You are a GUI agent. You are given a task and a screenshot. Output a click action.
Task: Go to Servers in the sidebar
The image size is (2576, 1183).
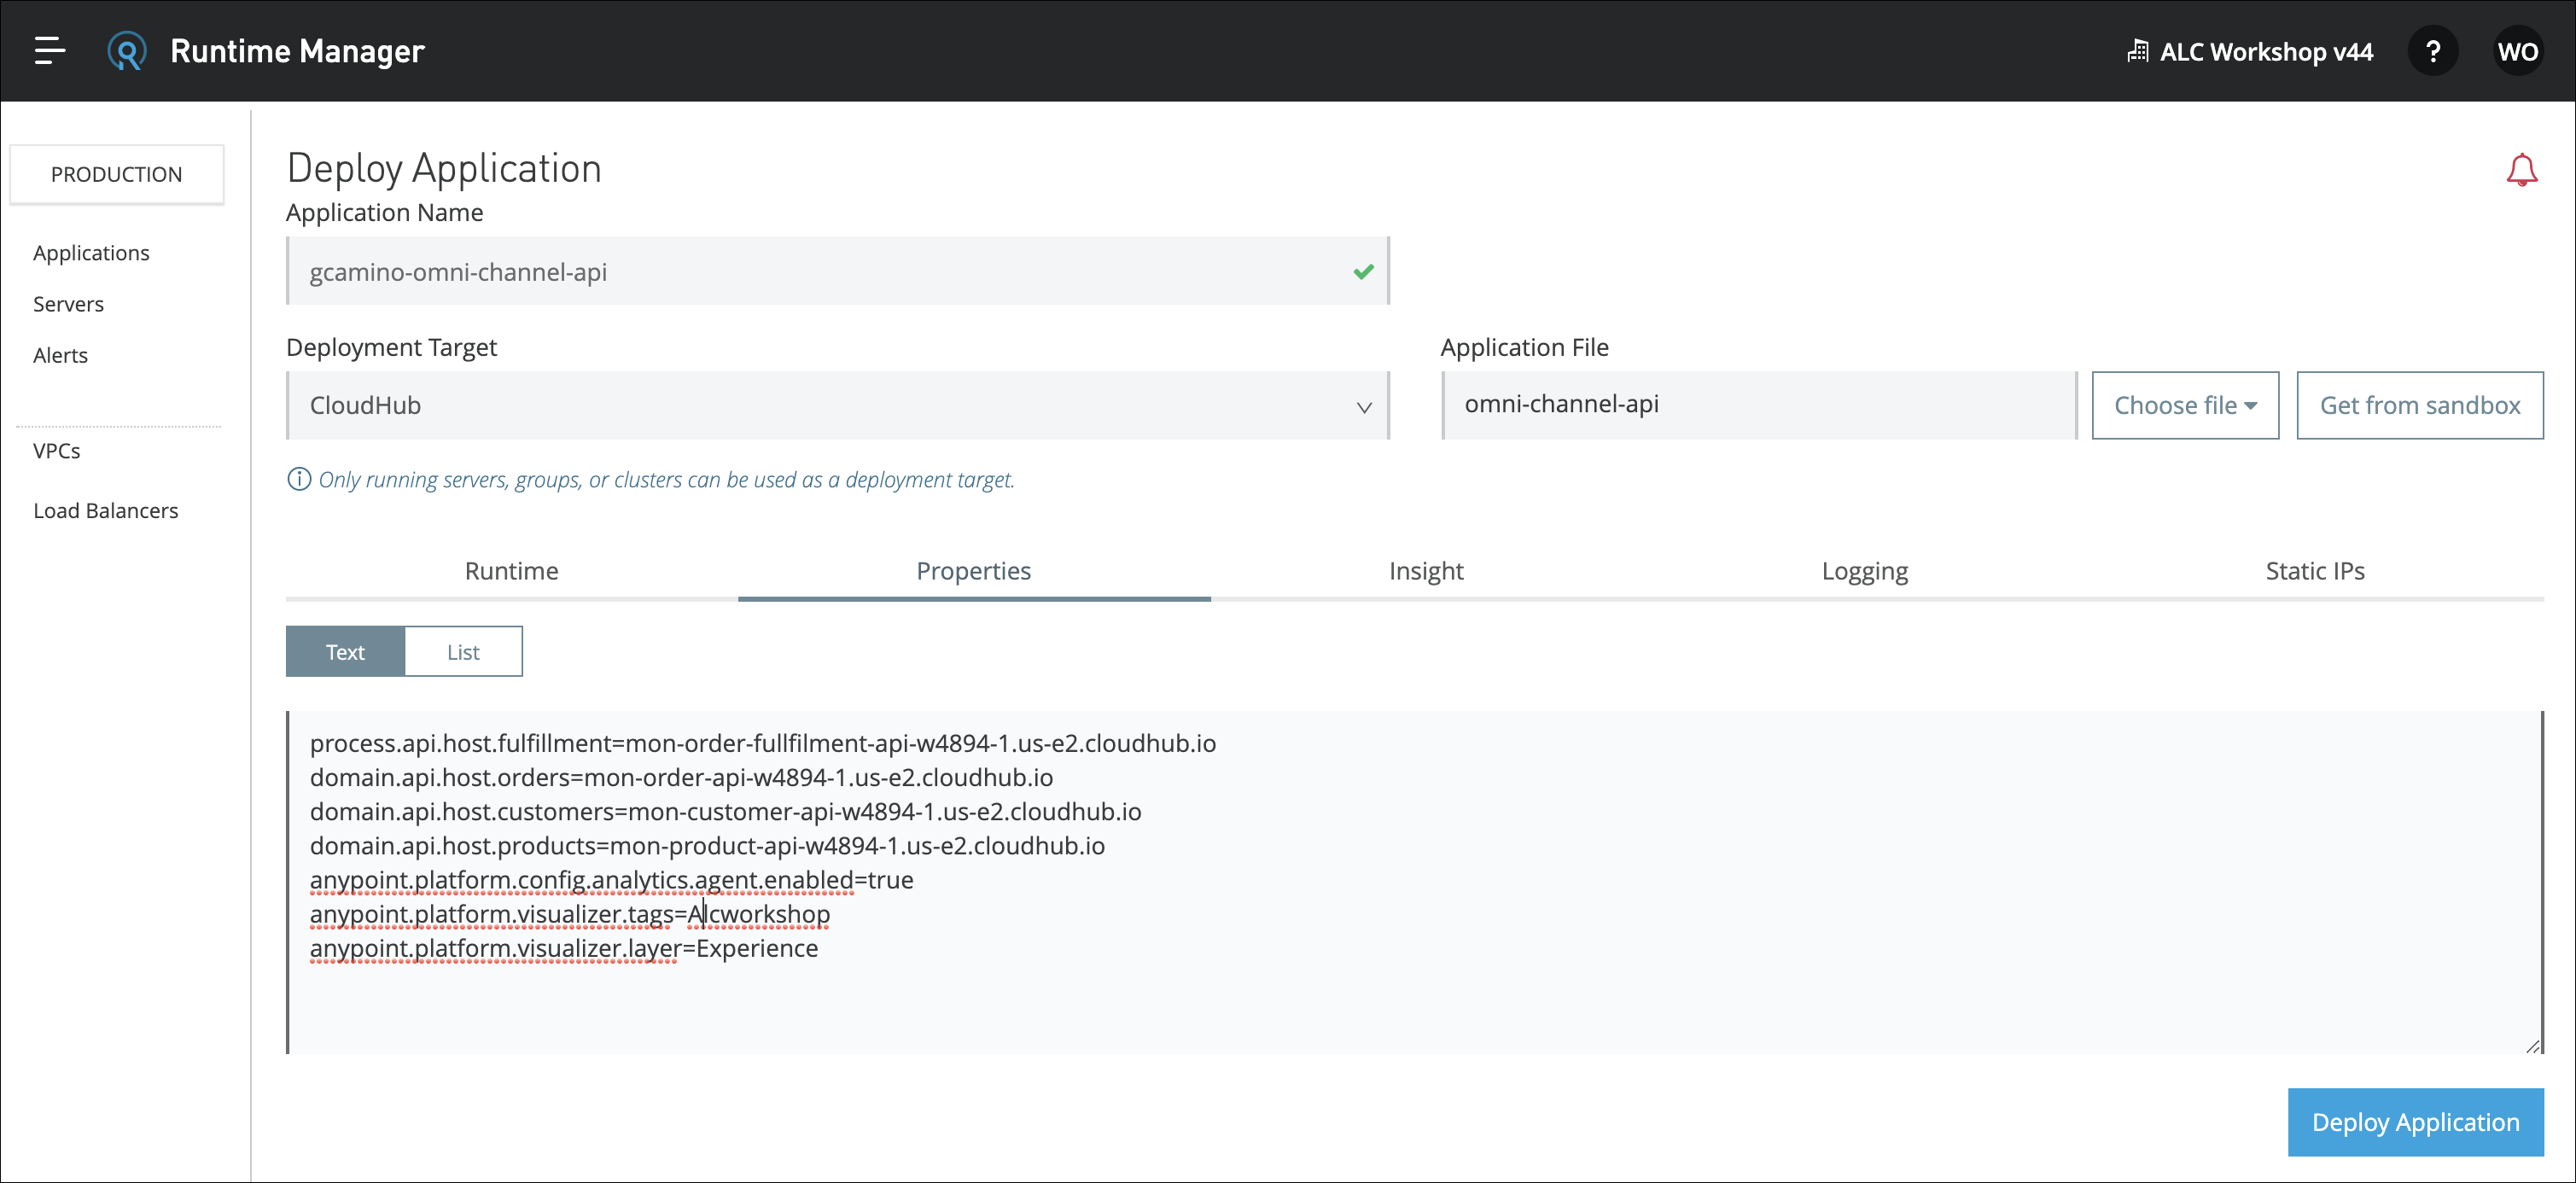tap(68, 304)
